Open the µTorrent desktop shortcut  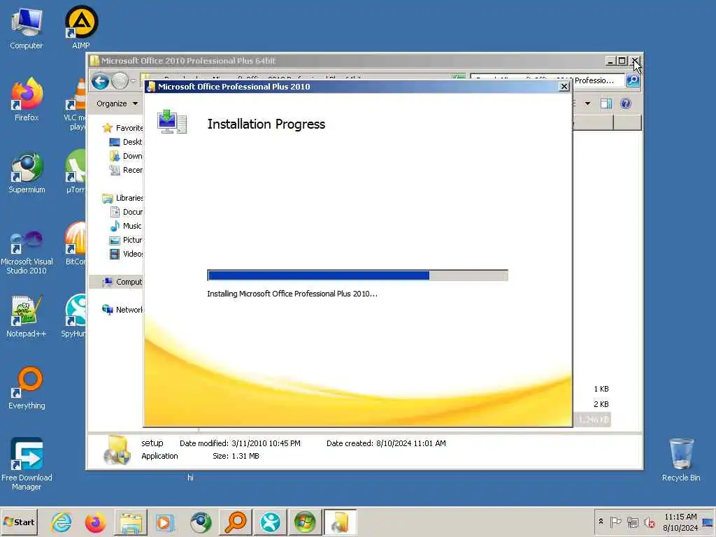click(76, 172)
